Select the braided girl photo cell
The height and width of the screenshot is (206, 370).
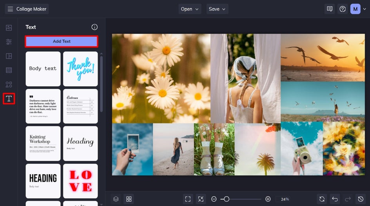pos(245,78)
